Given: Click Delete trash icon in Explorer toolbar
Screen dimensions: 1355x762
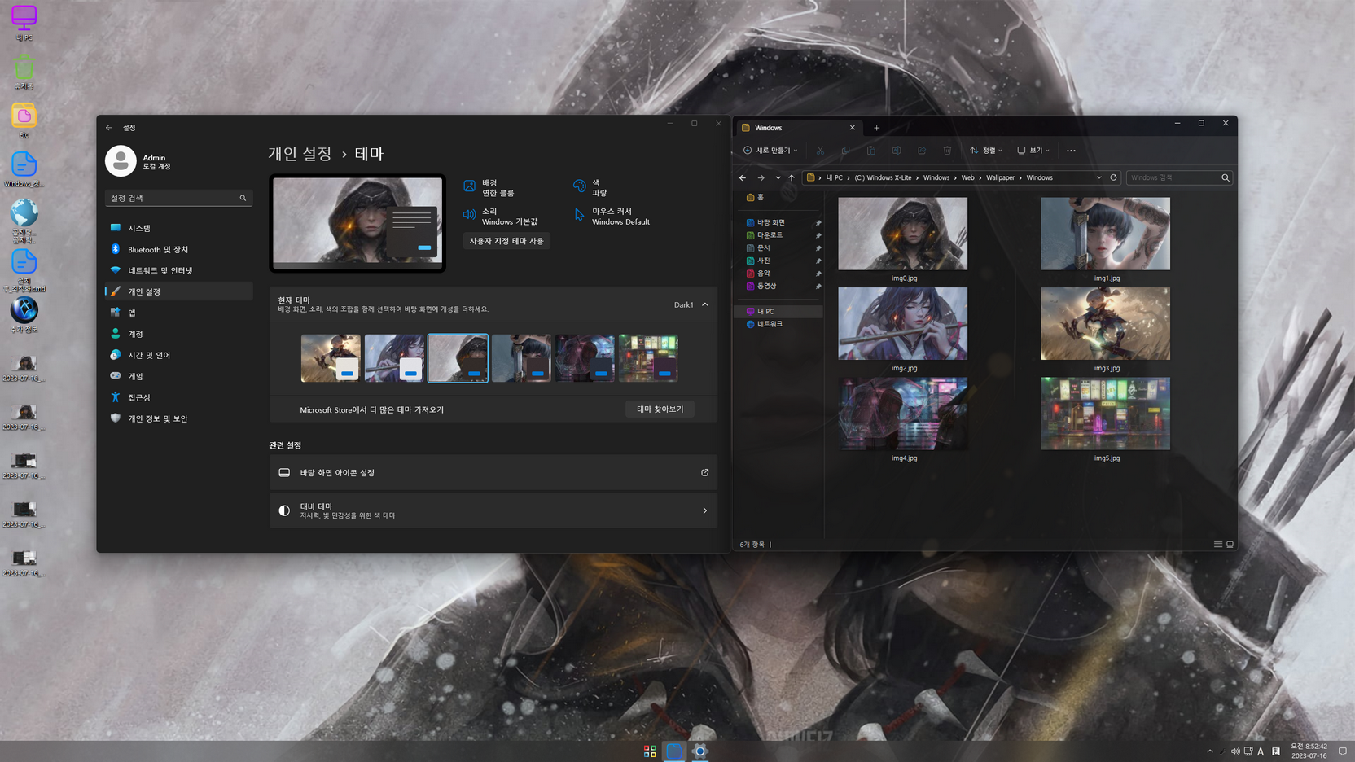Looking at the screenshot, I should [946, 151].
